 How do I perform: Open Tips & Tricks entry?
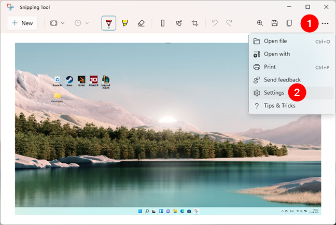(279, 106)
